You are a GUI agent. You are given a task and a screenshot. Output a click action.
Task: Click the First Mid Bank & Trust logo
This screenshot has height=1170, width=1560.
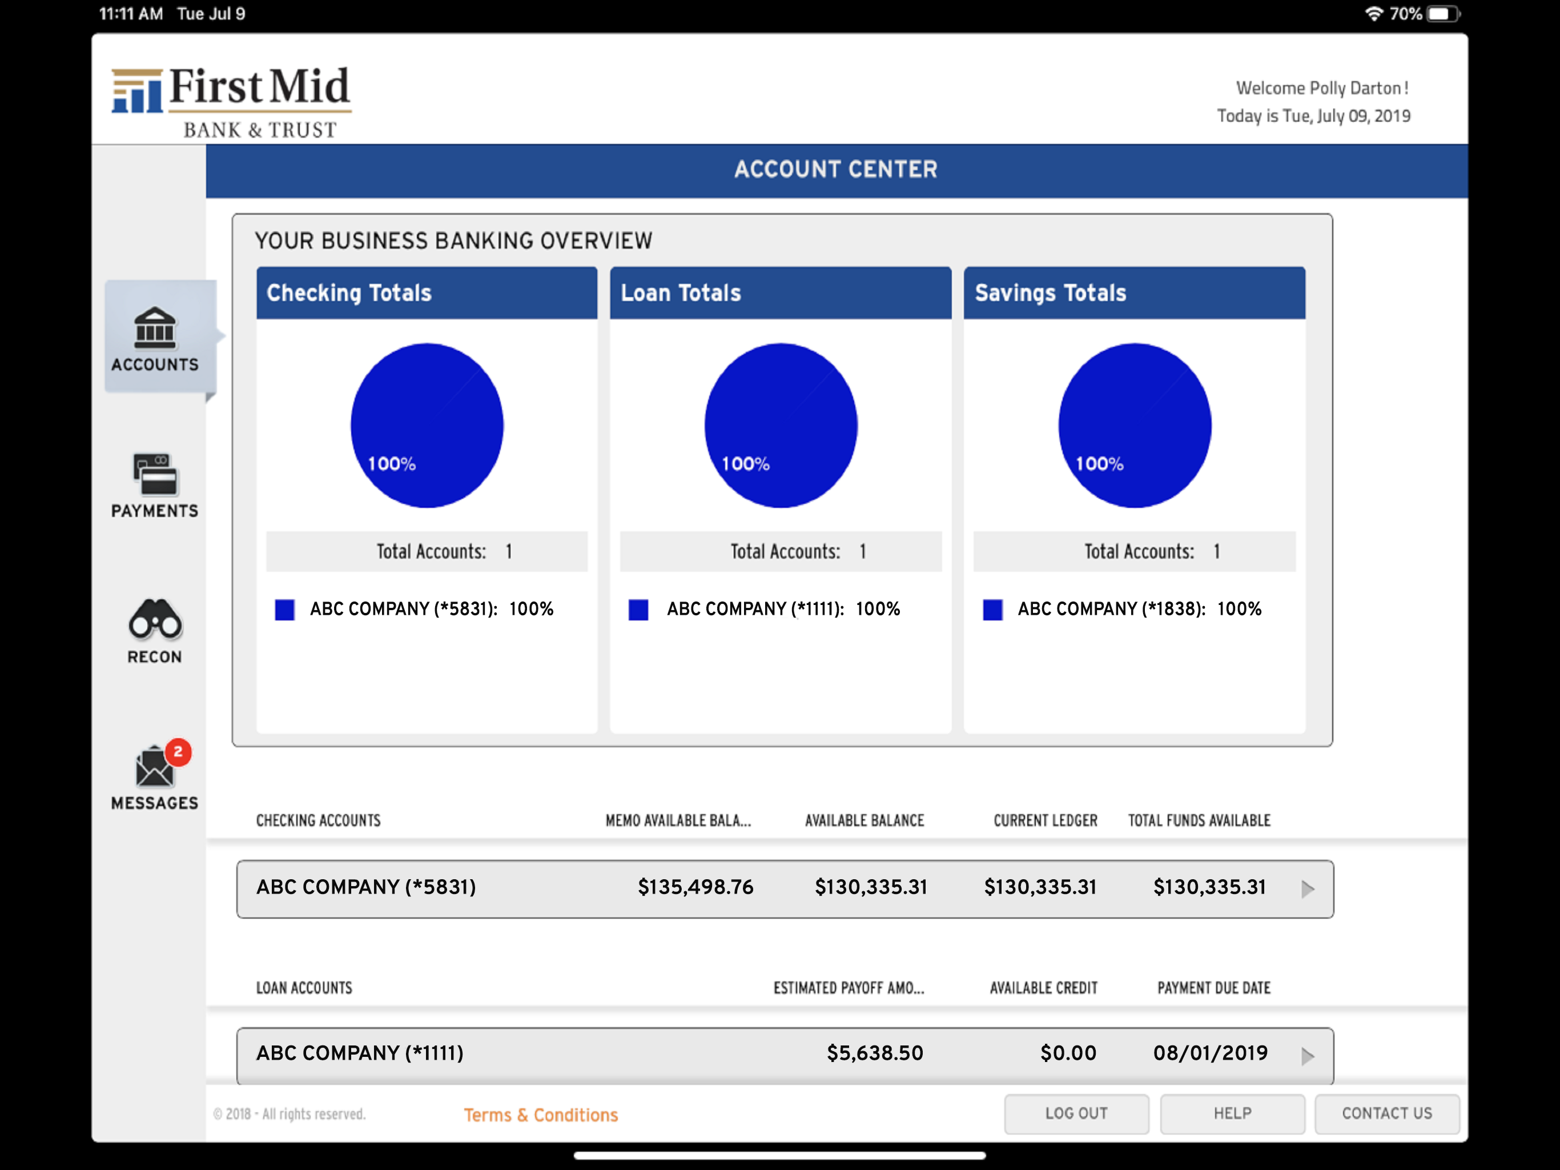(x=231, y=101)
